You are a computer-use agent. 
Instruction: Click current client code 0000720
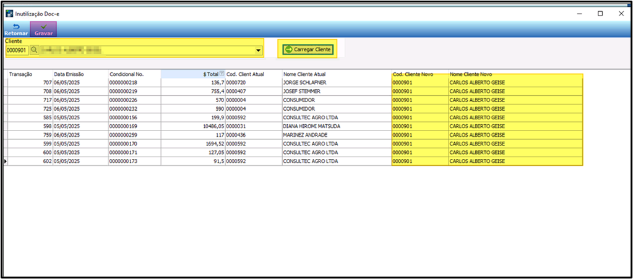254,82
